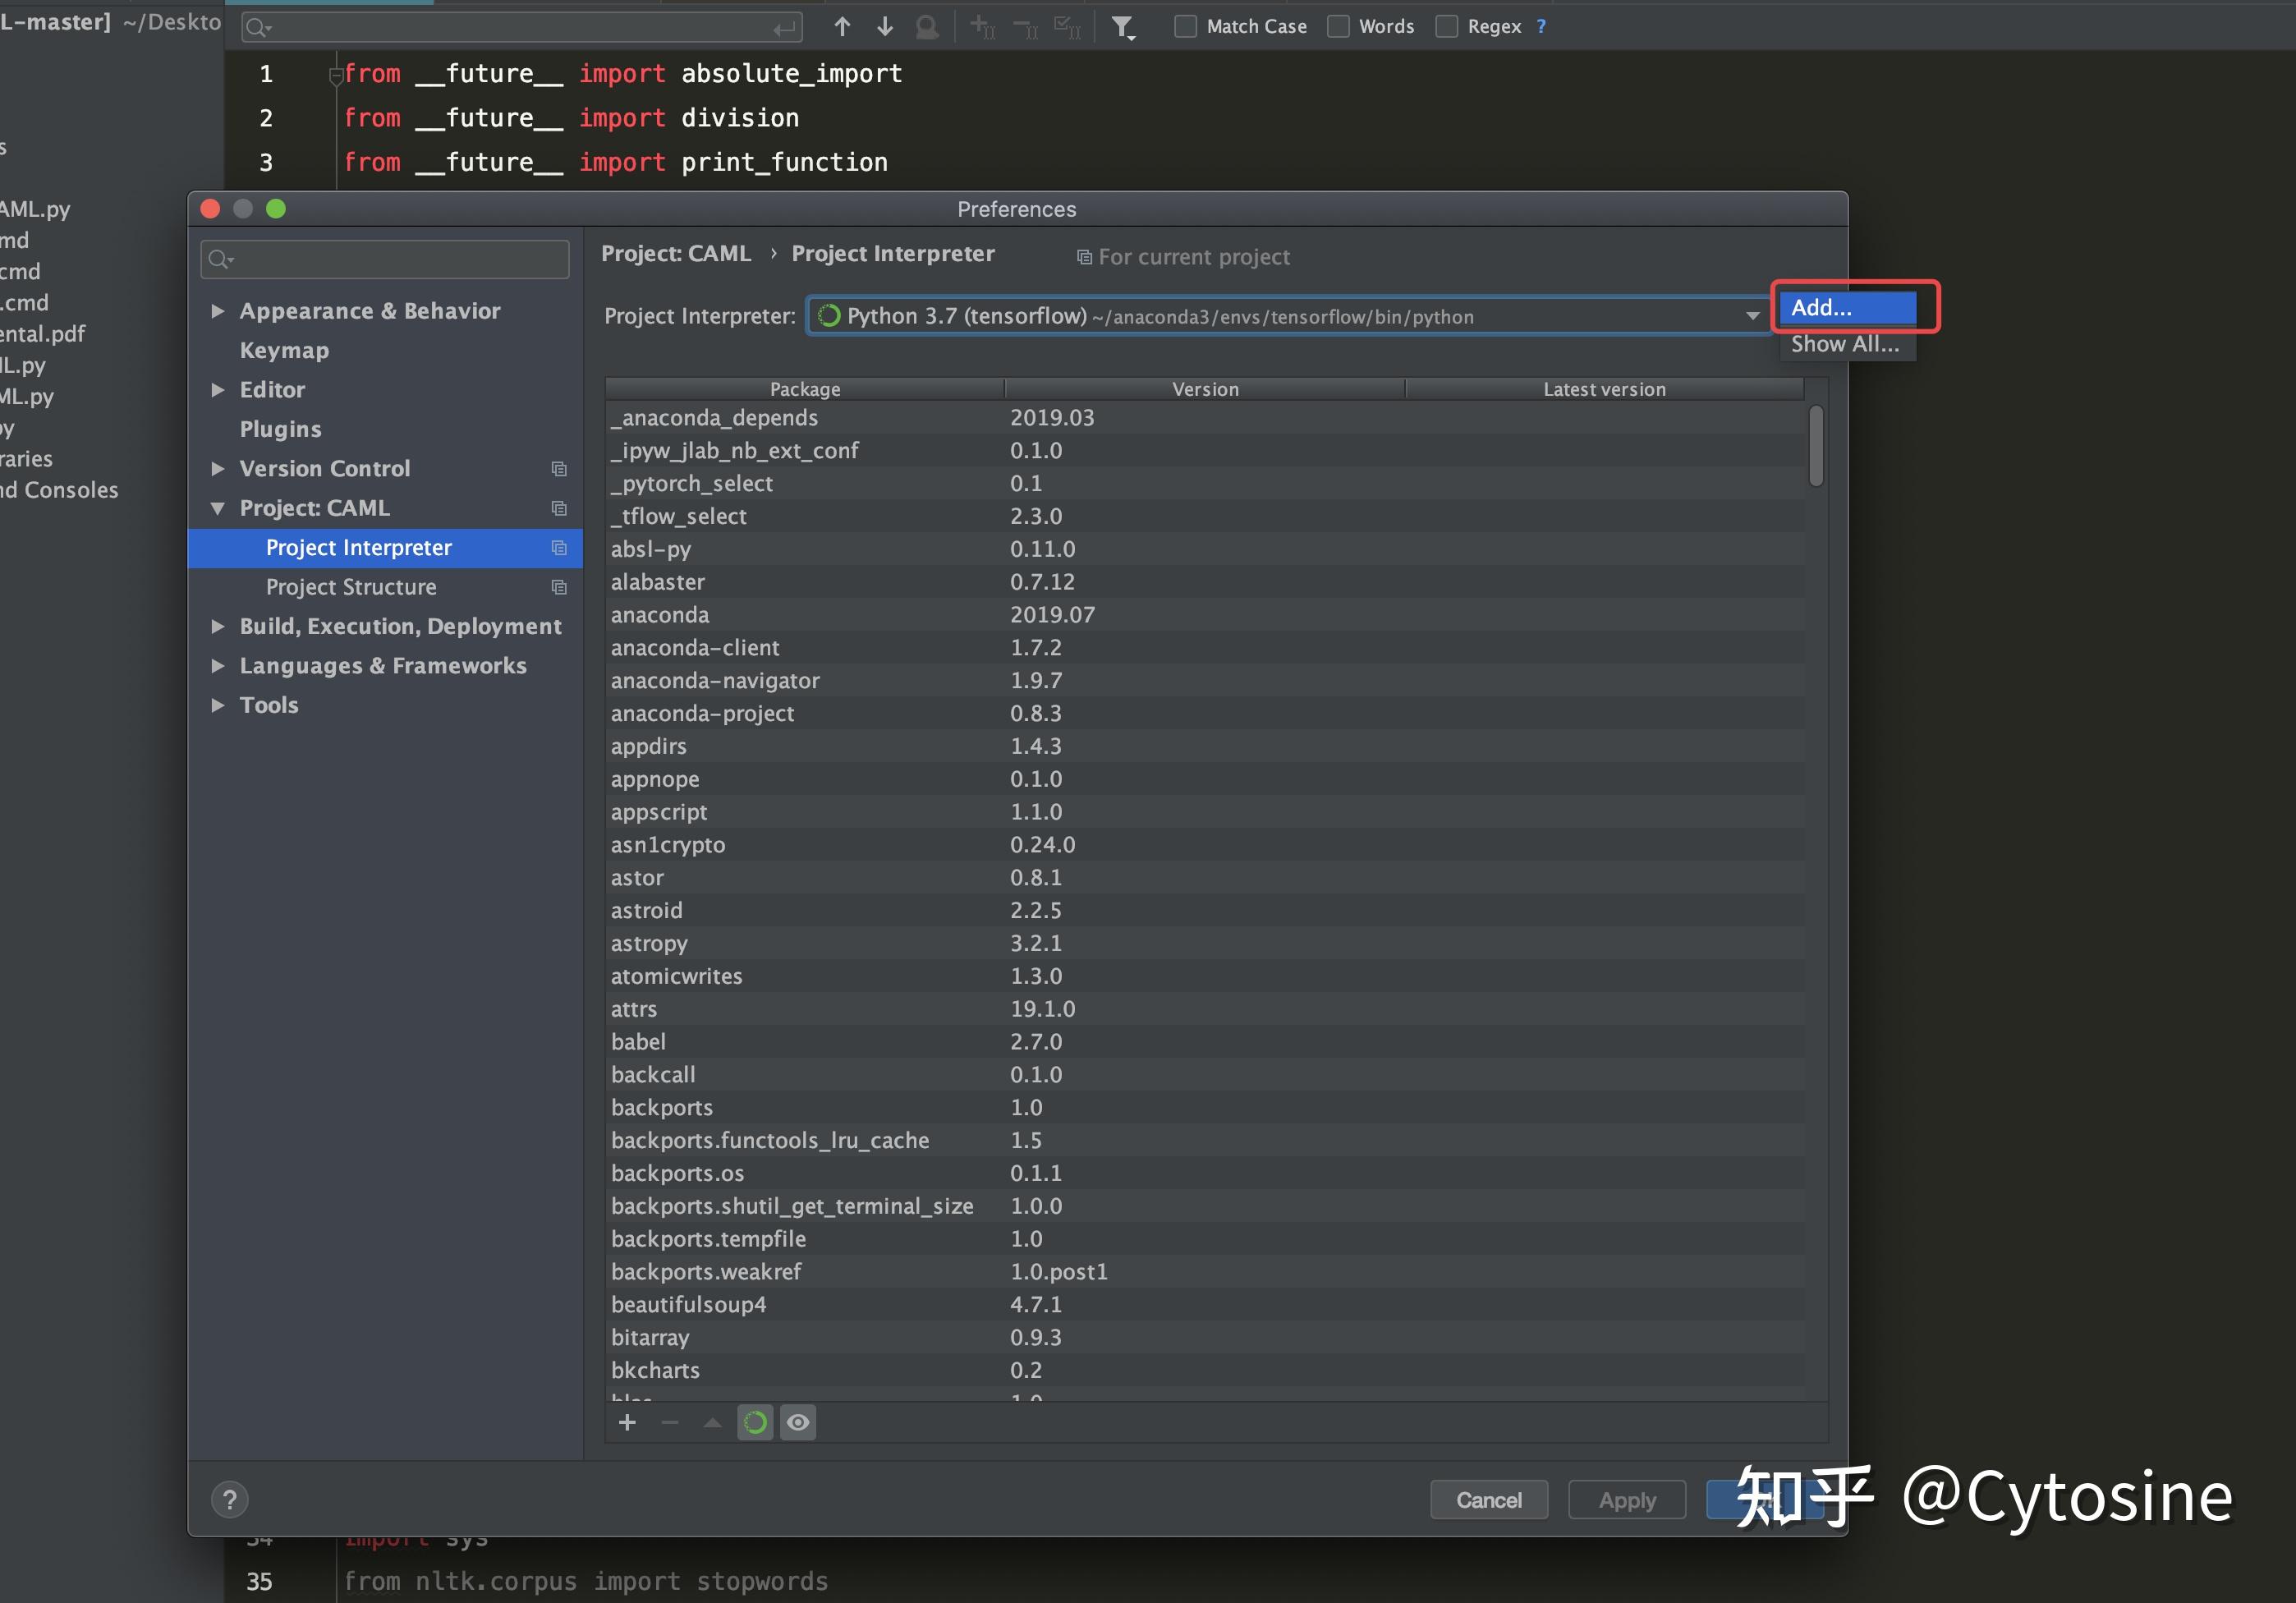Enable the Match Case checkbox
This screenshot has width=2296, height=1603.
(x=1185, y=27)
